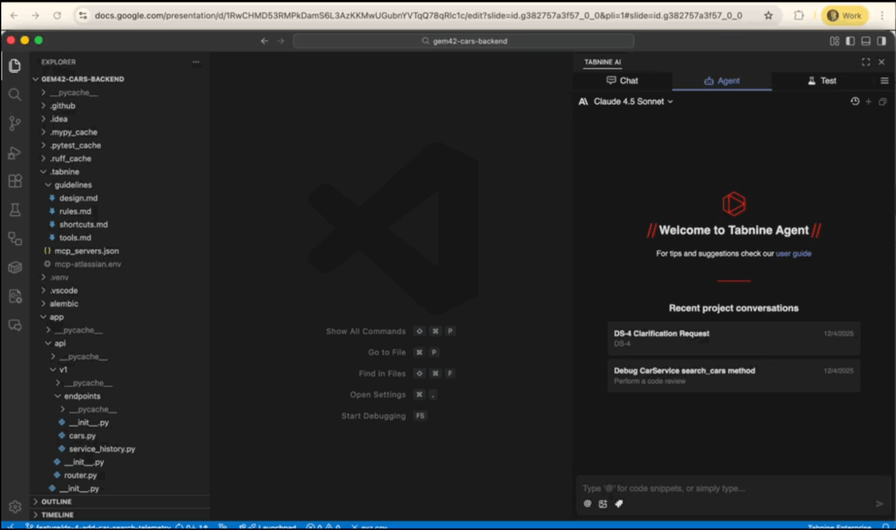Open the Tabnine hamburger menu
The width and height of the screenshot is (896, 530).
click(x=884, y=81)
